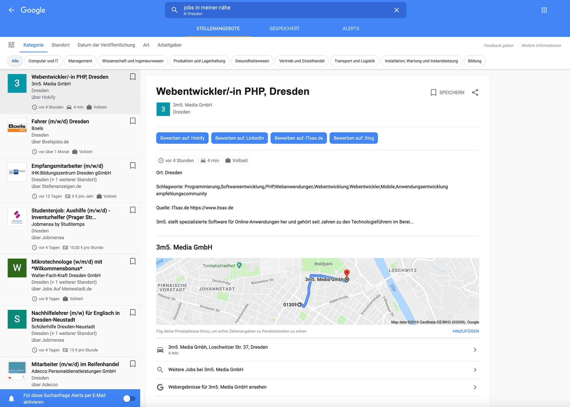Click Feedback geben link
Viewport: 570px width, 407px height.
click(x=498, y=46)
